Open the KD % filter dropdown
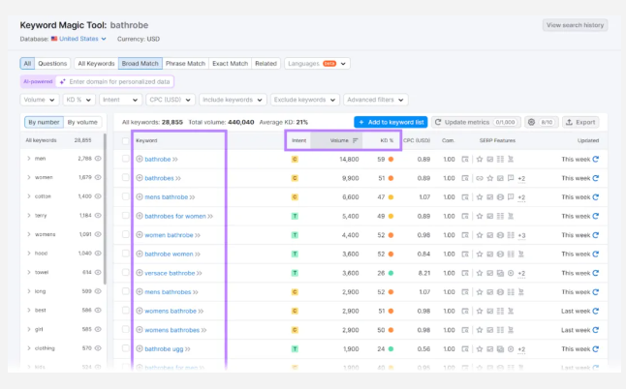Viewport: 626px width, 389px height. [x=78, y=100]
